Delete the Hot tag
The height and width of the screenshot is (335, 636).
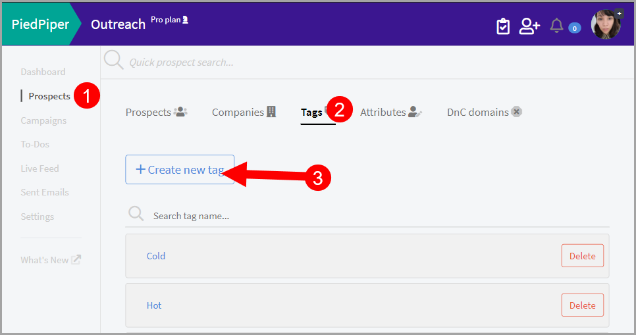[583, 305]
